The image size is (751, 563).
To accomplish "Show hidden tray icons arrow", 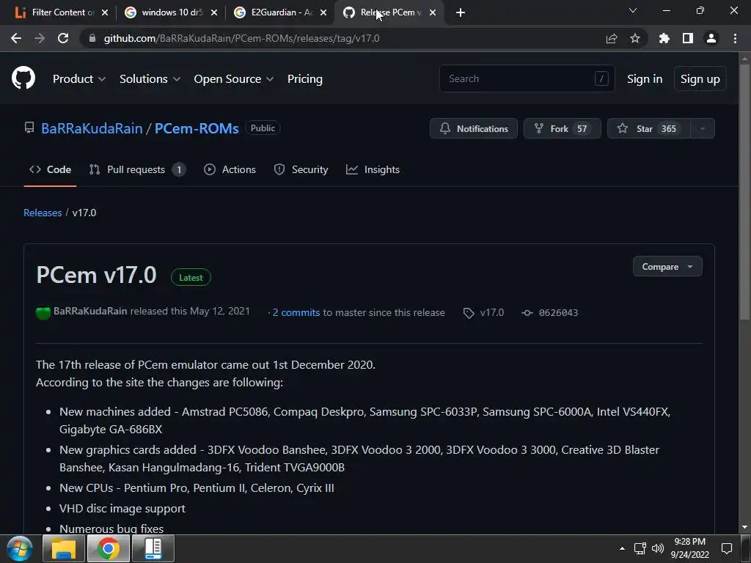I will click(622, 548).
